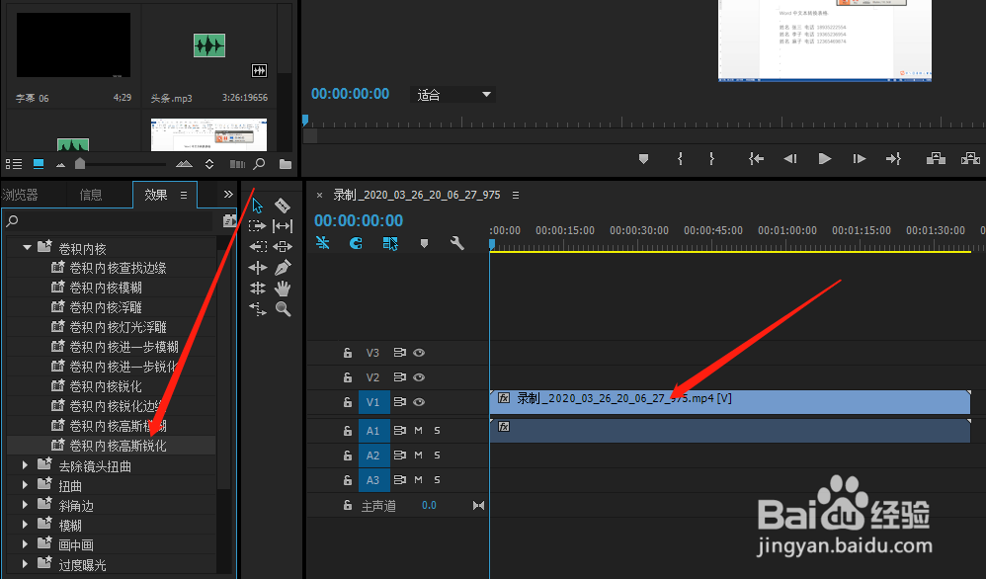The width and height of the screenshot is (986, 579).
Task: Mark Out point in program monitor
Action: point(711,159)
